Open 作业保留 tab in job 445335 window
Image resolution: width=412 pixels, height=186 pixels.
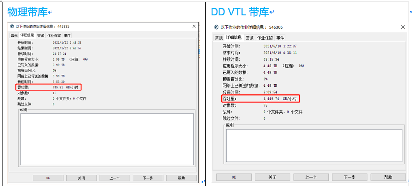click(54, 35)
